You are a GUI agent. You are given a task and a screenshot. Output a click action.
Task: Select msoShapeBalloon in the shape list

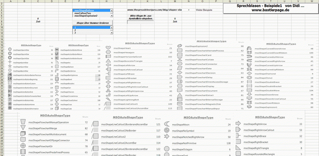point(91,10)
